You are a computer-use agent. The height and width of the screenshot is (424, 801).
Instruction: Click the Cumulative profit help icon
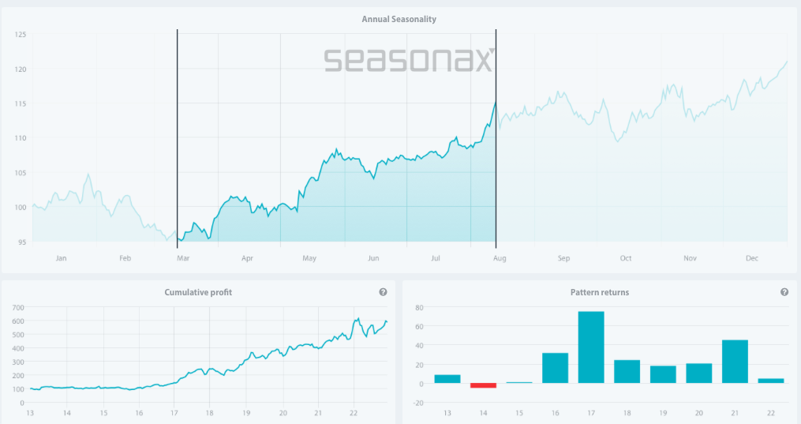(383, 292)
